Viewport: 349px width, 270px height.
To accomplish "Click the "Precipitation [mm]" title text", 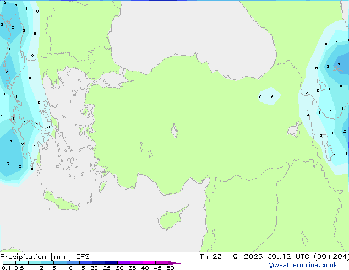I will [35, 257].
